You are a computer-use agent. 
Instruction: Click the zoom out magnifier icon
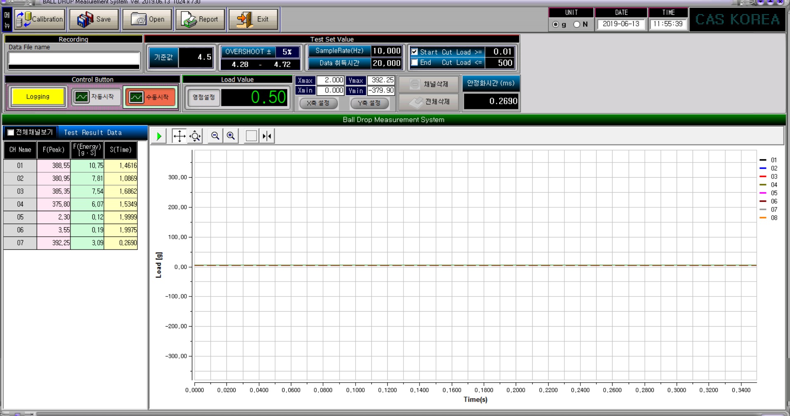[x=215, y=136]
